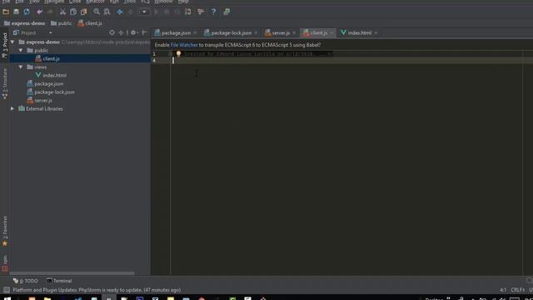The image size is (533, 300).
Task: Click the Copy toolbar icon
Action: coord(73,12)
